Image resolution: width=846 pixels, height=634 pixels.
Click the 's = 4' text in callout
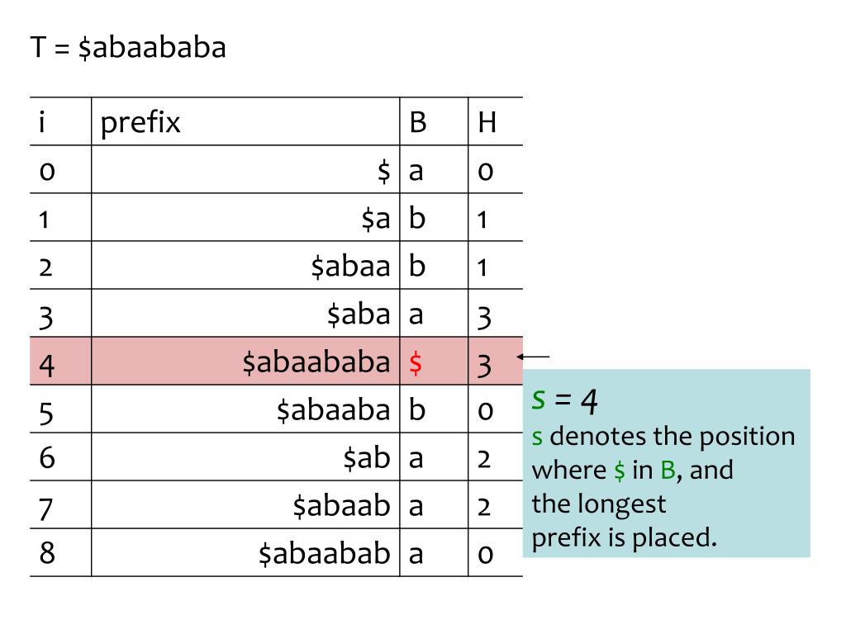pyautogui.click(x=564, y=400)
